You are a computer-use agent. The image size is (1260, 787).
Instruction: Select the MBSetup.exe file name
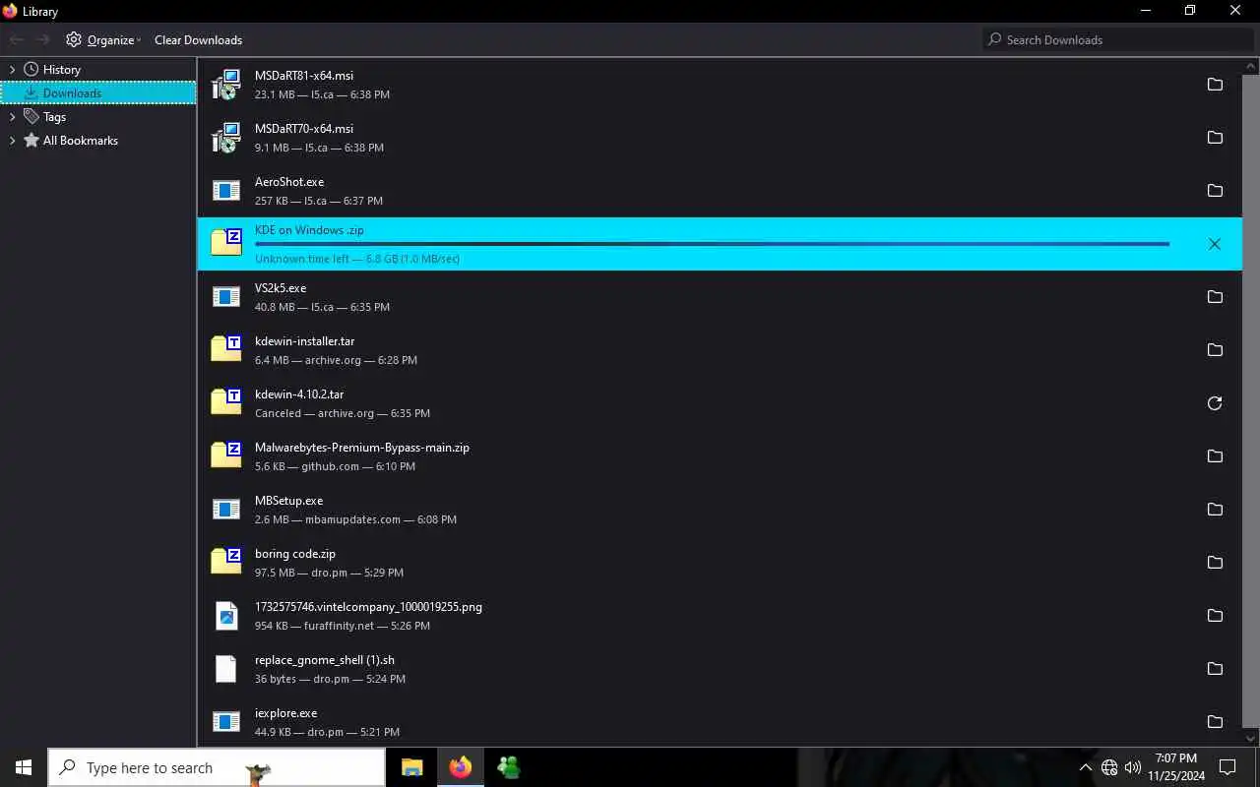click(x=289, y=501)
